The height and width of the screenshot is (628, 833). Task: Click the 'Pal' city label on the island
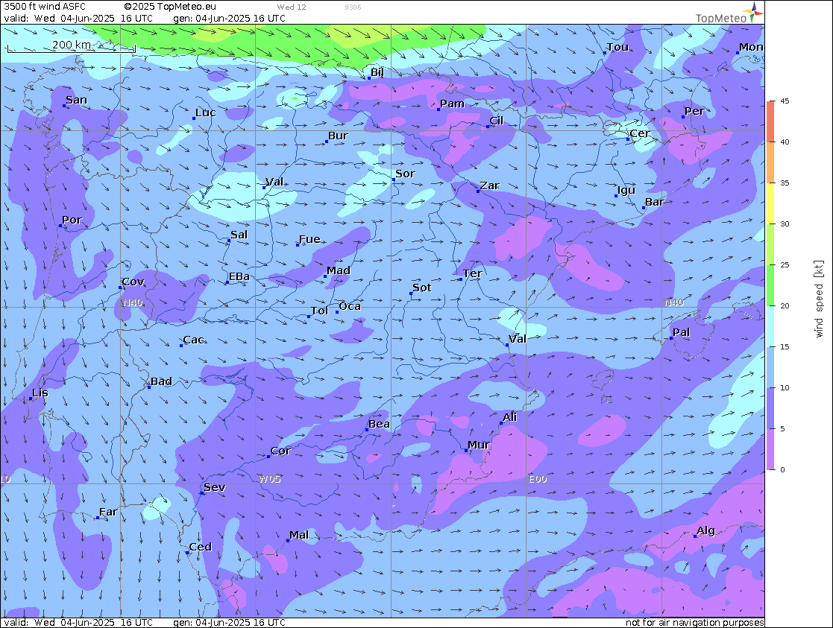[x=681, y=332]
